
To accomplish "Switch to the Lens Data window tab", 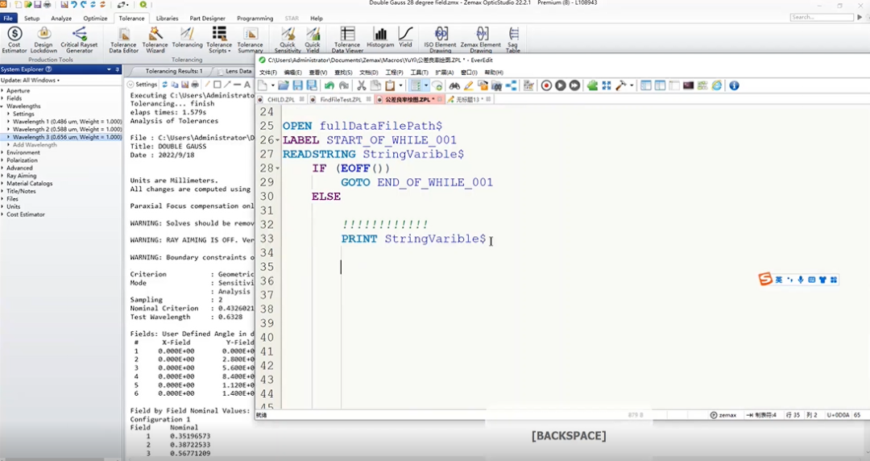I will [238, 71].
